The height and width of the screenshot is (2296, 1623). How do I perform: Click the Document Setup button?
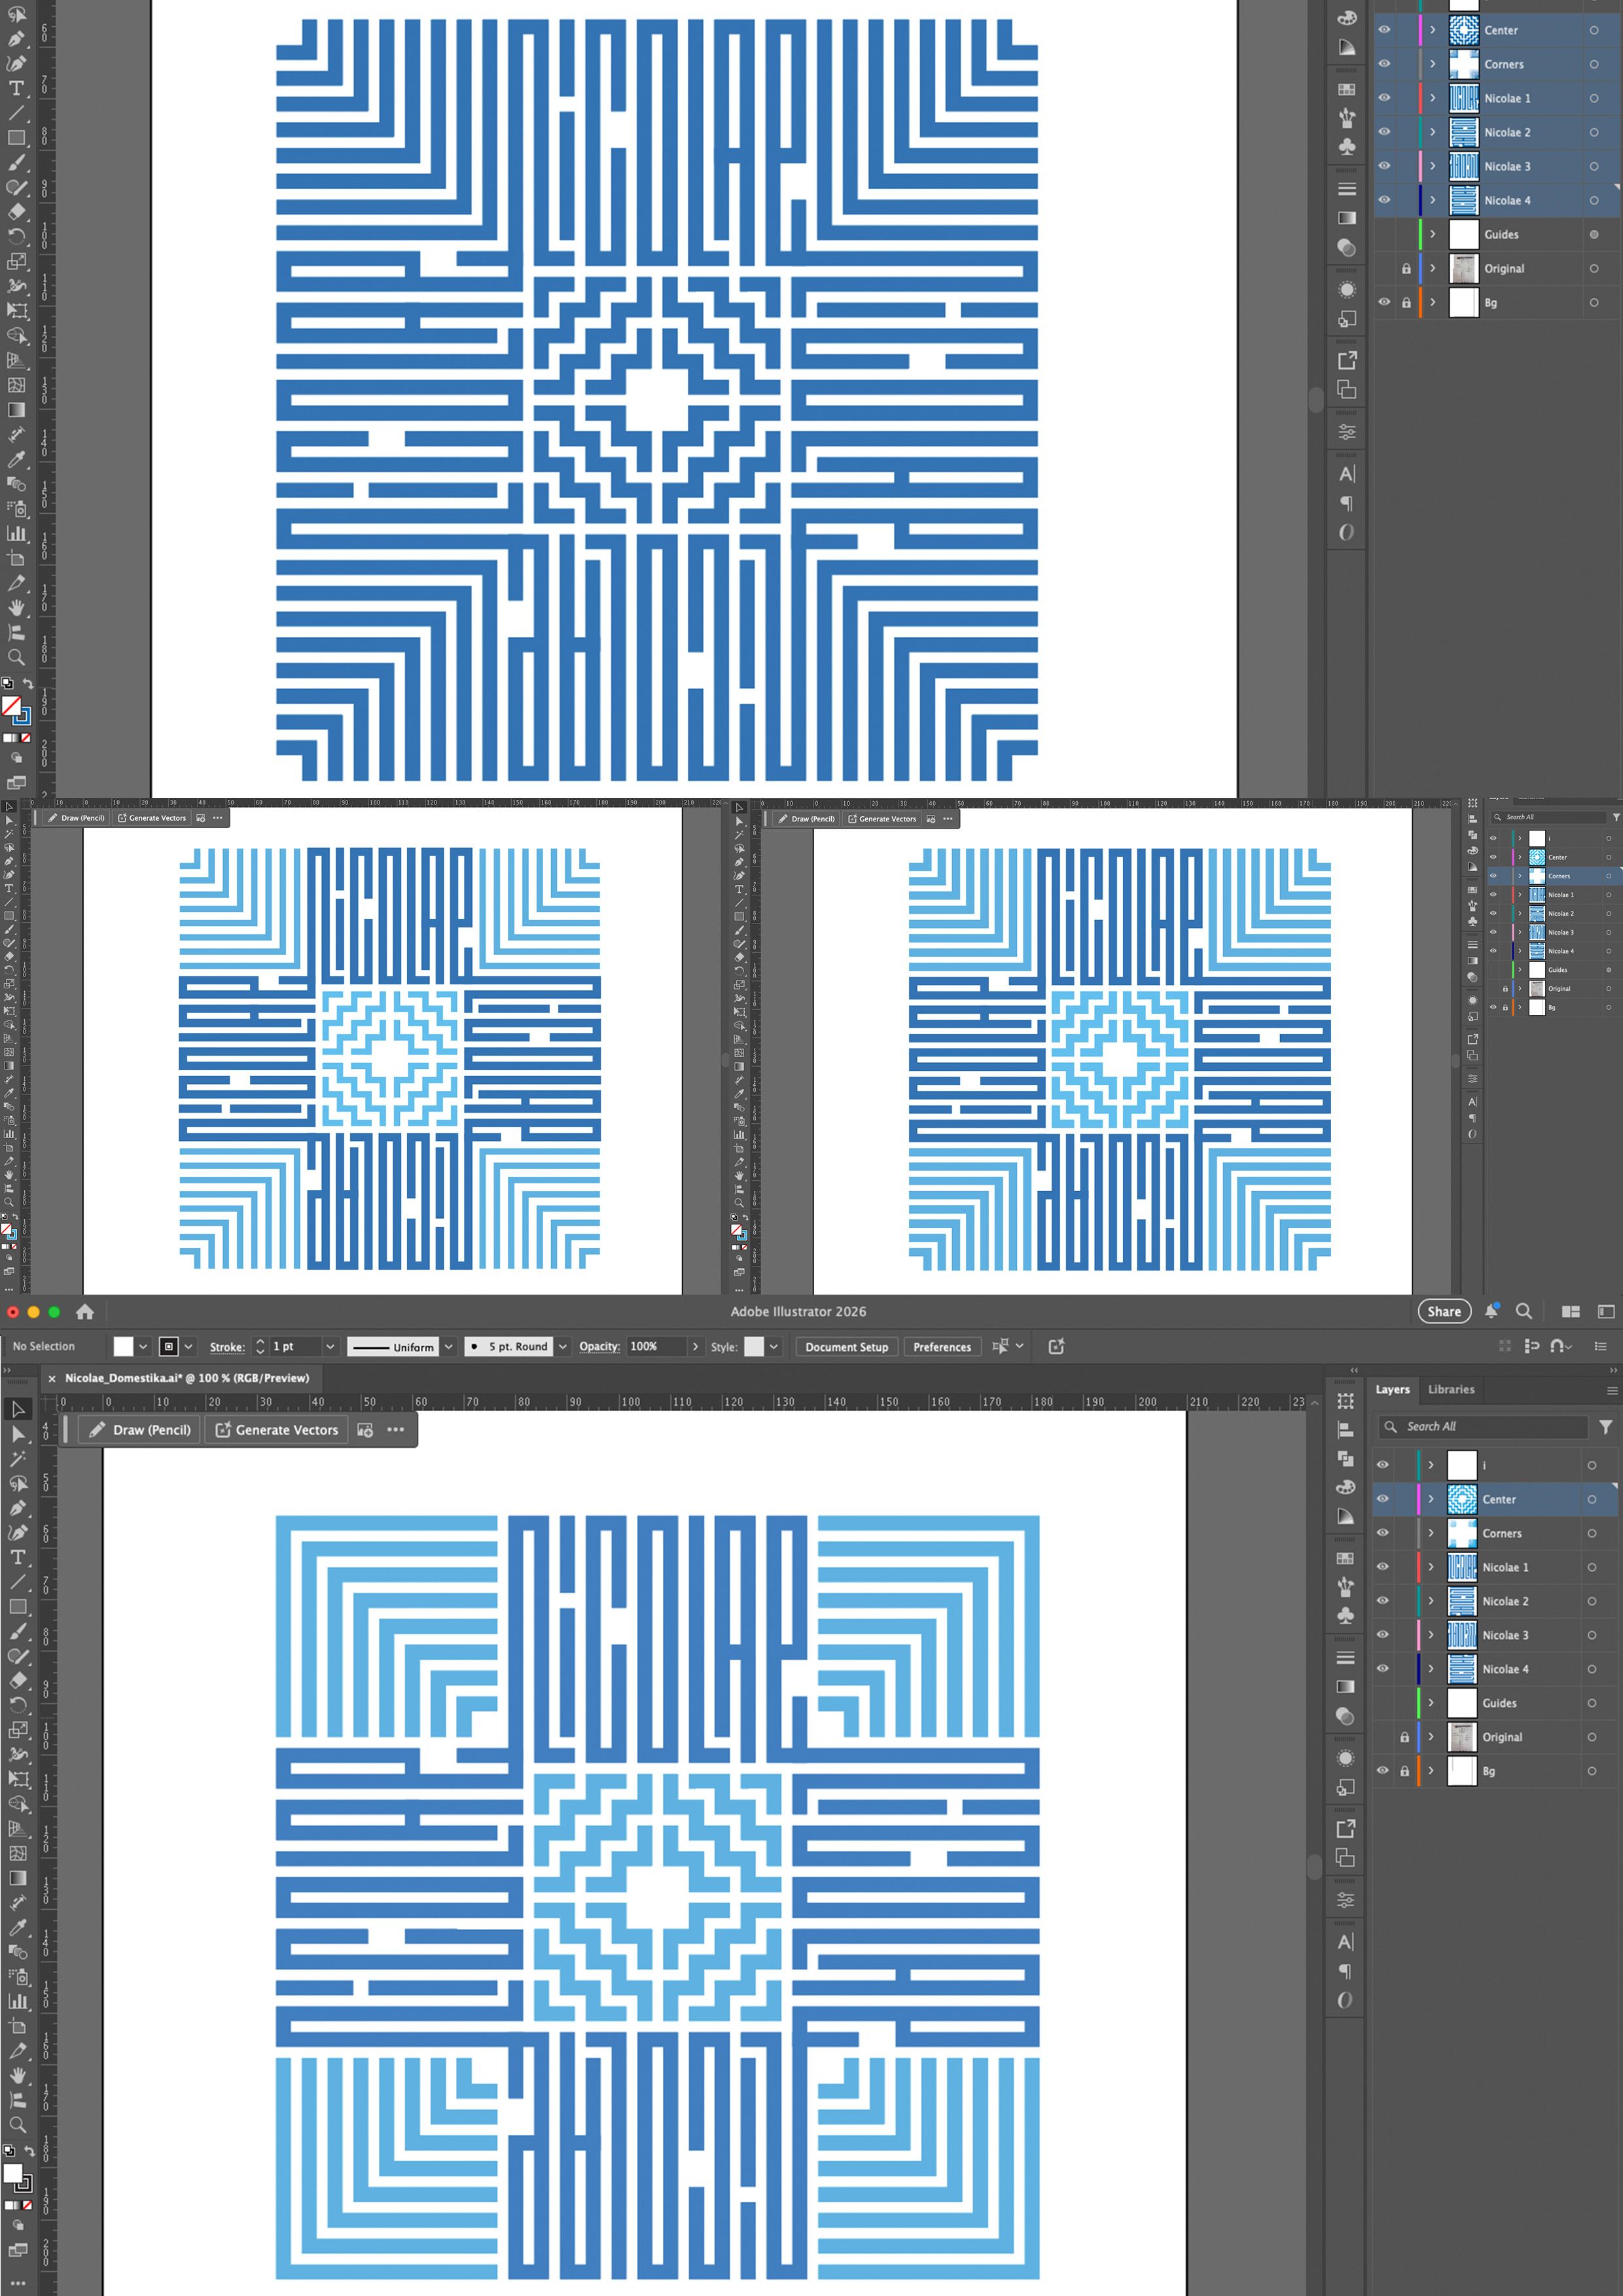click(846, 1347)
